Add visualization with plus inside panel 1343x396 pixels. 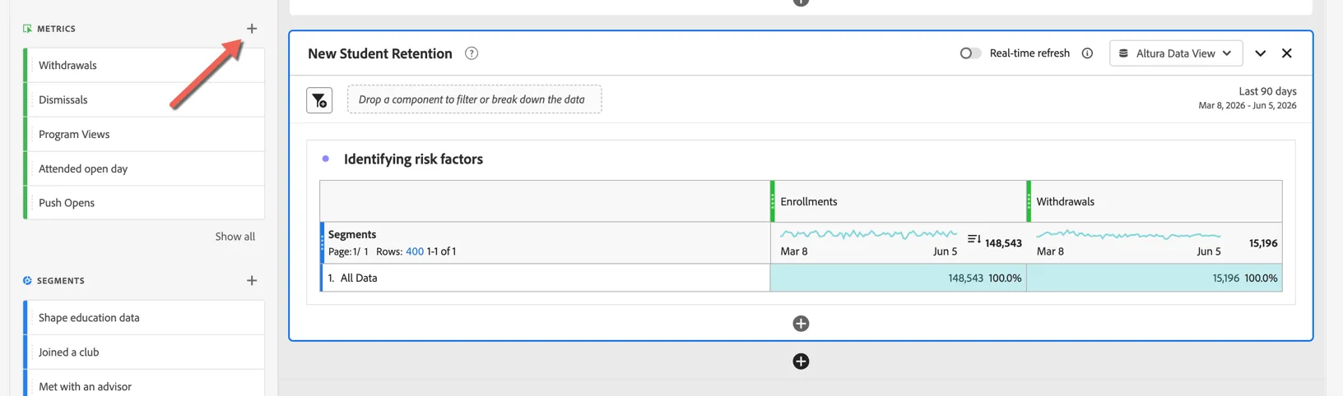[801, 324]
